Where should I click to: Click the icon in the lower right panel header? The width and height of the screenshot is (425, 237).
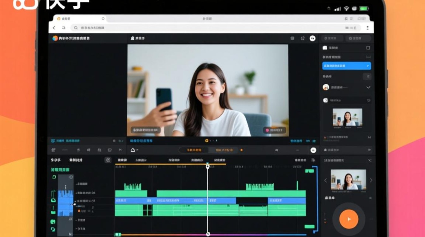point(370,161)
